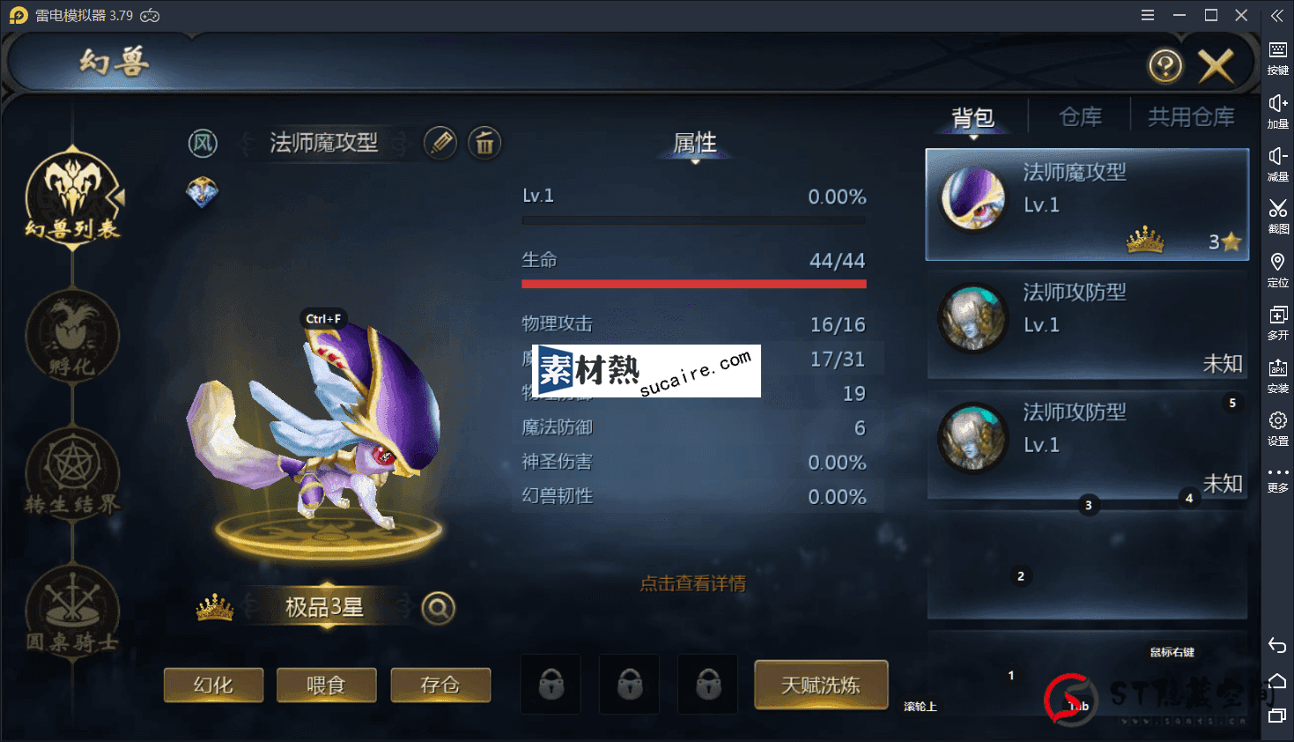The image size is (1294, 742).
Task: Click the first locked skill slot
Action: pyautogui.click(x=551, y=684)
